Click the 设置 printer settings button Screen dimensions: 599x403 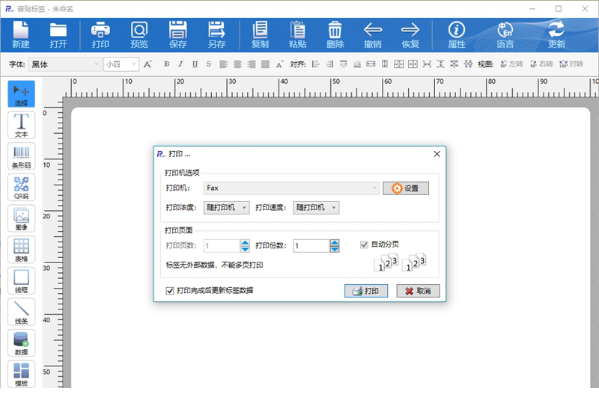406,188
